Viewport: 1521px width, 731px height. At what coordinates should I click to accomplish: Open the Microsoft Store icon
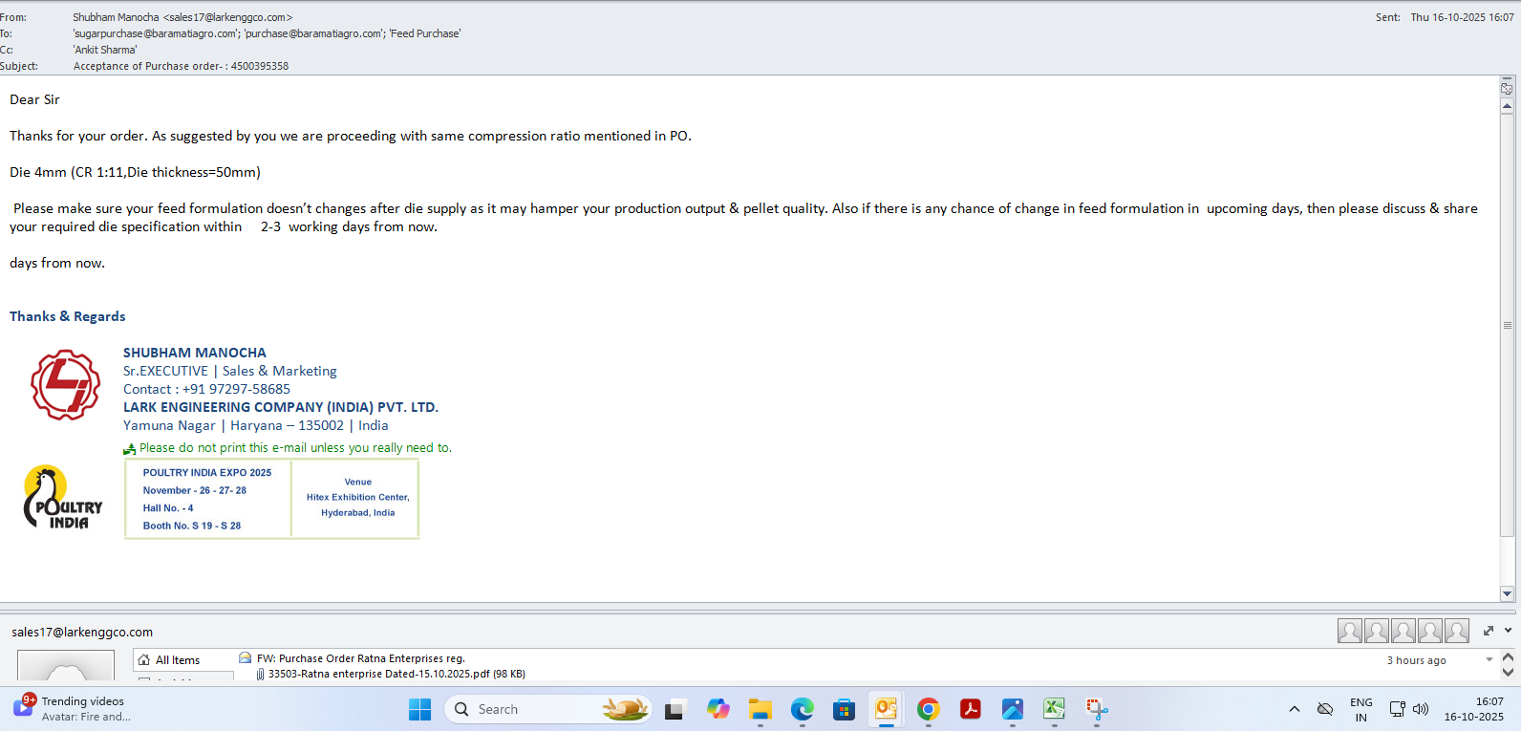(844, 709)
